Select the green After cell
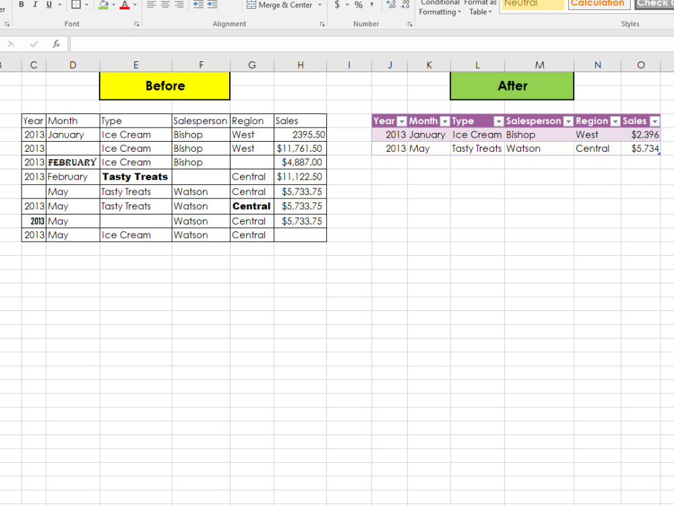The width and height of the screenshot is (674, 506). [512, 86]
